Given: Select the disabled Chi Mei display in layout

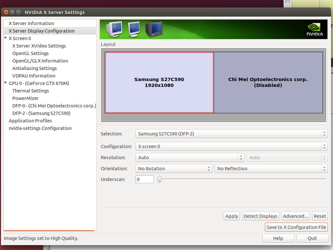Looking at the screenshot, I should (268, 82).
